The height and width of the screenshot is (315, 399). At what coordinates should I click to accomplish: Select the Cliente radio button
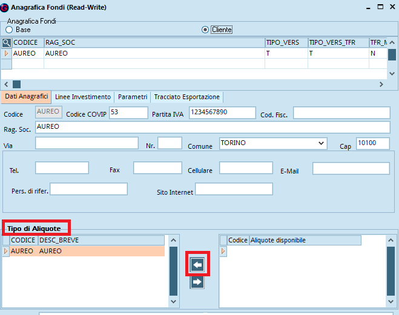(x=205, y=30)
